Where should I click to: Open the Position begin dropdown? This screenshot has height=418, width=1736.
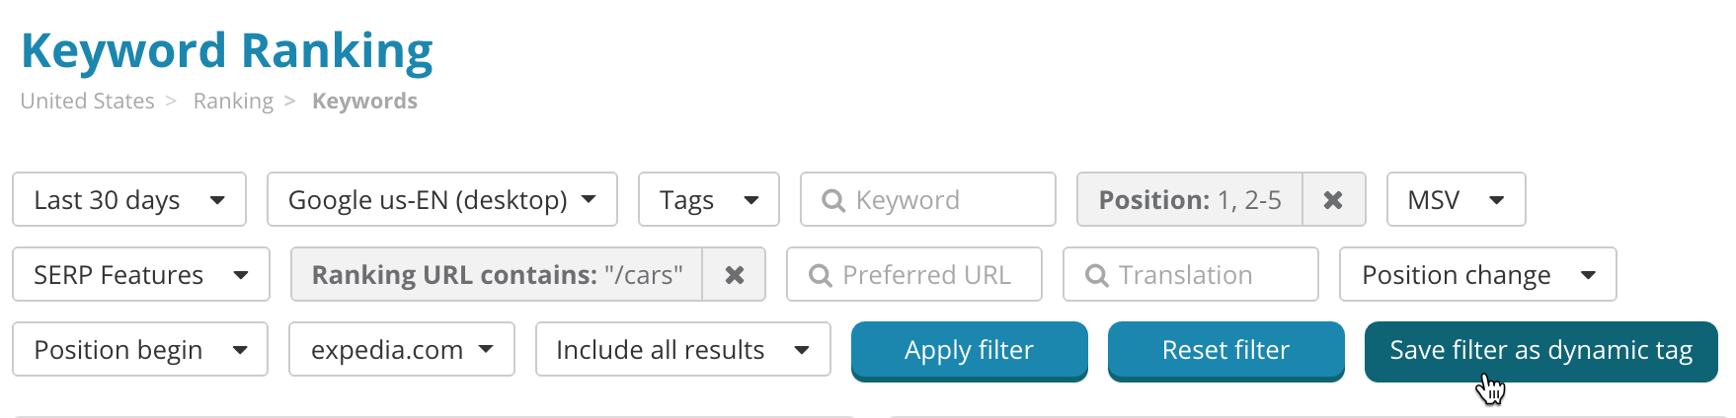139,350
